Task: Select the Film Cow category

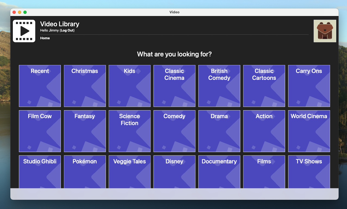Action: pos(40,131)
